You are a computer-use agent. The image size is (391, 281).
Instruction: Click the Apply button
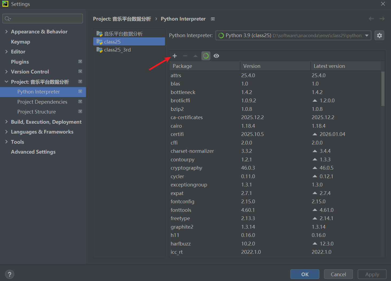click(372, 274)
